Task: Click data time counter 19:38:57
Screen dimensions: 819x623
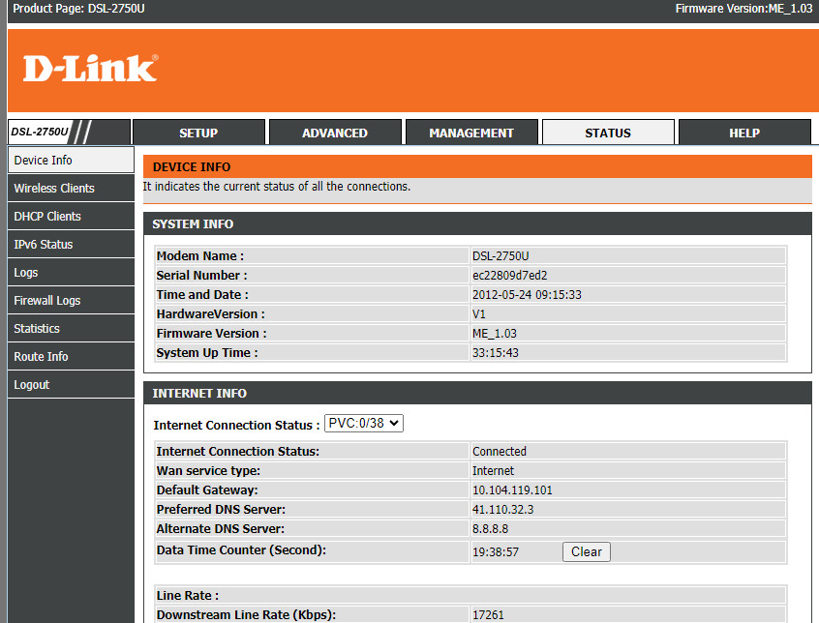Action: pos(495,551)
